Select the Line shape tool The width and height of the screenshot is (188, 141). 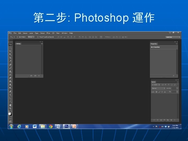(x=10, y=102)
